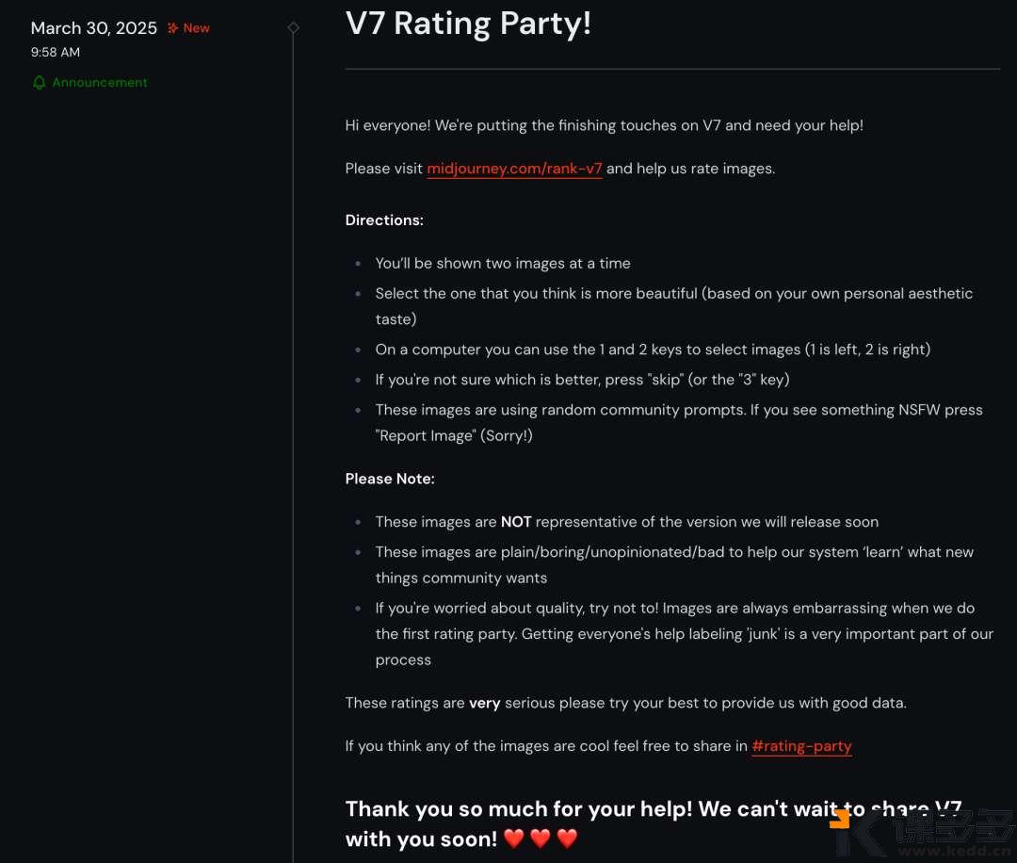Click the Please Note: heading

tap(390, 479)
